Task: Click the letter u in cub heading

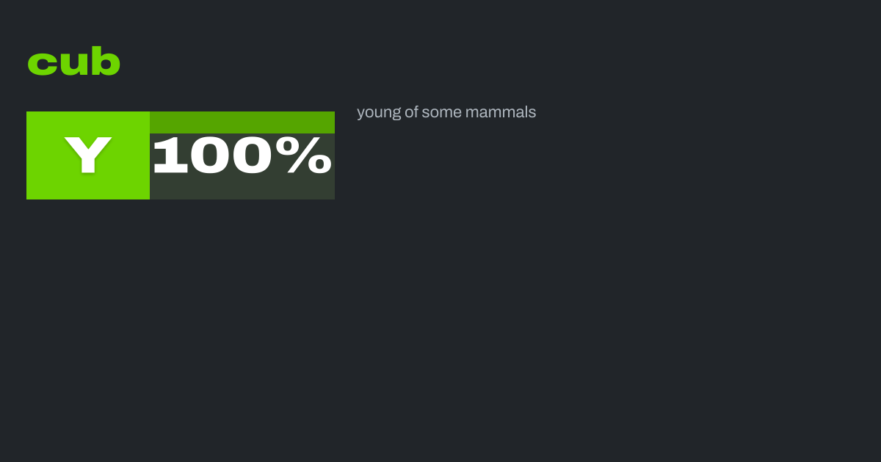Action: click(x=73, y=65)
